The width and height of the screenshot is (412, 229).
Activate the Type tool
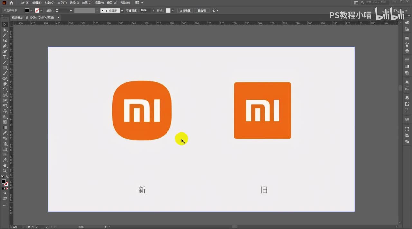[x=5, y=57]
